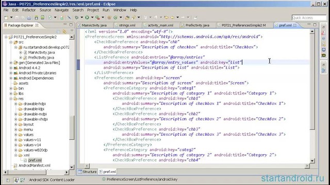330x185 pixels.
Task: Click the Debug bug toolbar icon
Action: (x=77, y=17)
